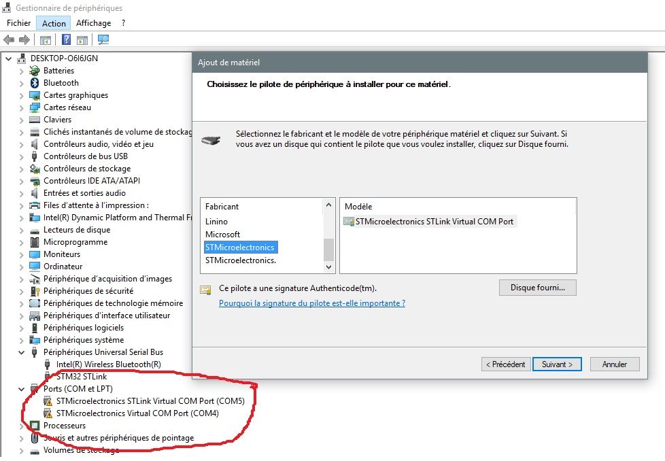Open the Action menu

pos(54,23)
